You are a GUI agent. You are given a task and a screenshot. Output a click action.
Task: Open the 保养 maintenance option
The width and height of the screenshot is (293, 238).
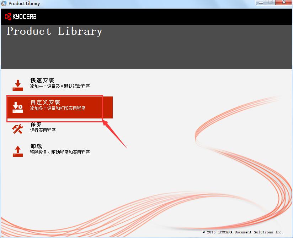[x=36, y=124]
